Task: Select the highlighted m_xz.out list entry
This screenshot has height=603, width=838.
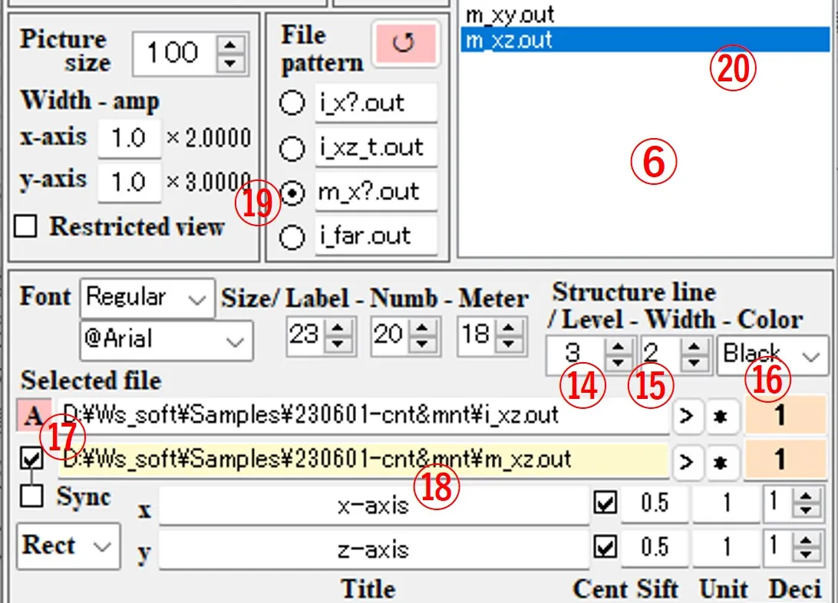Action: click(x=645, y=40)
